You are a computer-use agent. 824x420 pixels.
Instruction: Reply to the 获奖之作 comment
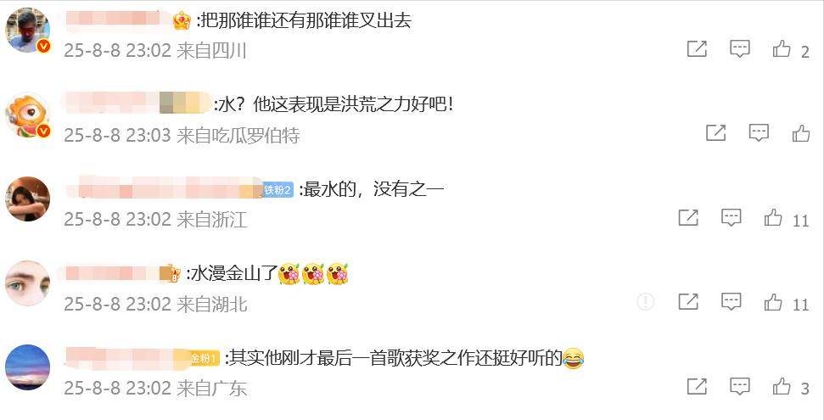[739, 386]
